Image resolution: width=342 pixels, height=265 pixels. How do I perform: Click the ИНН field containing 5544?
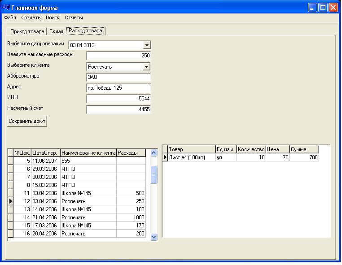(x=118, y=99)
